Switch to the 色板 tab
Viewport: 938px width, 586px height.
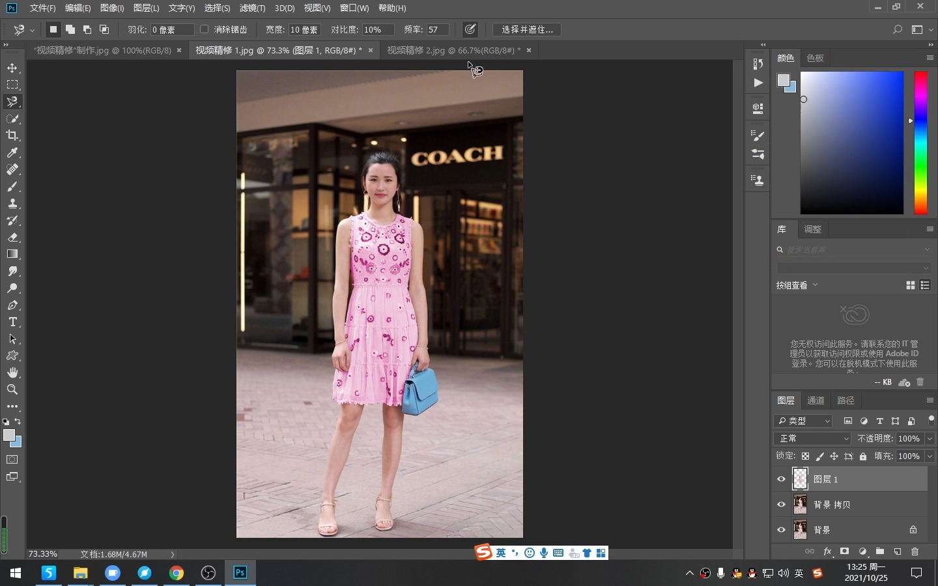[x=816, y=58]
